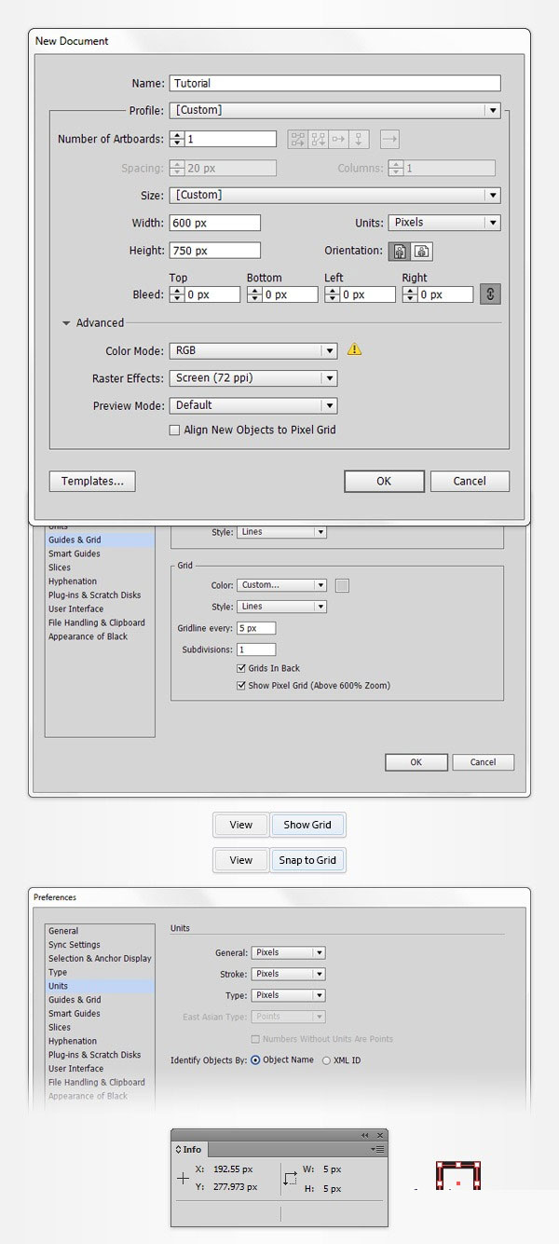The height and width of the screenshot is (1244, 559).
Task: Open the Info panel flyout menu icon
Action: (378, 1150)
